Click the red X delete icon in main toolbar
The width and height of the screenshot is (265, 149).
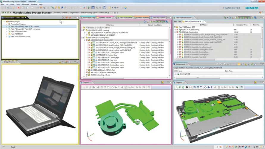click(18, 8)
